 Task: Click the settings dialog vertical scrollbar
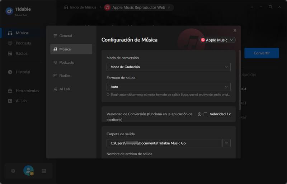(240, 72)
